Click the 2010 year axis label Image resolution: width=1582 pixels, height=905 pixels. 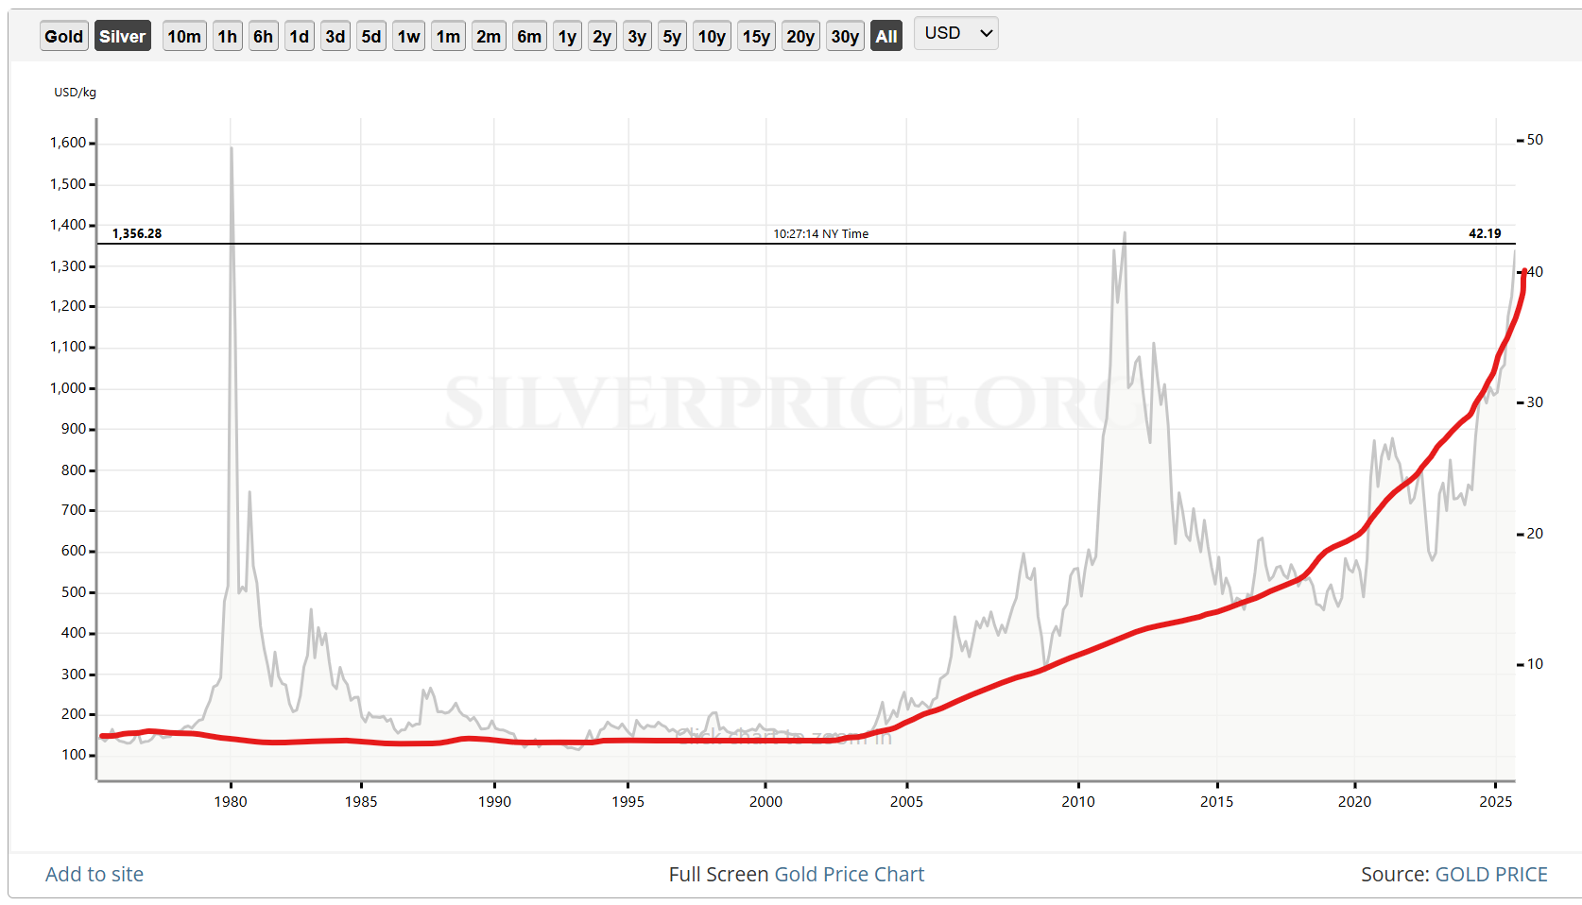[1078, 802]
